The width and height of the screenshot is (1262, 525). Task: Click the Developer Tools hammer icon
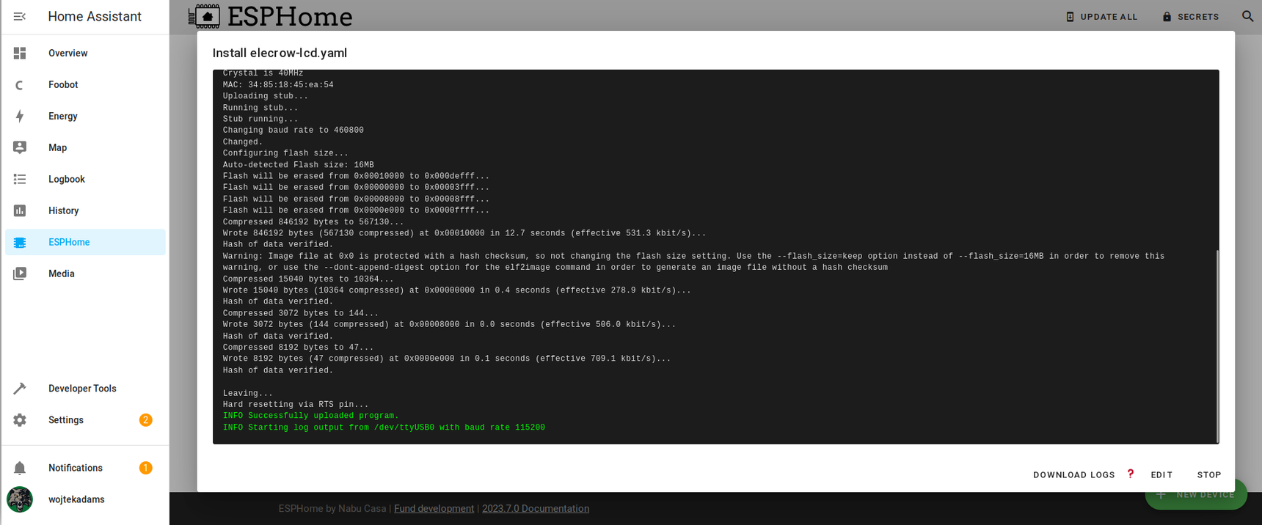click(x=20, y=389)
